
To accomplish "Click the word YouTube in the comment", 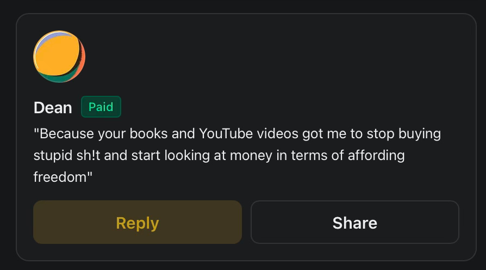I will (x=226, y=134).
